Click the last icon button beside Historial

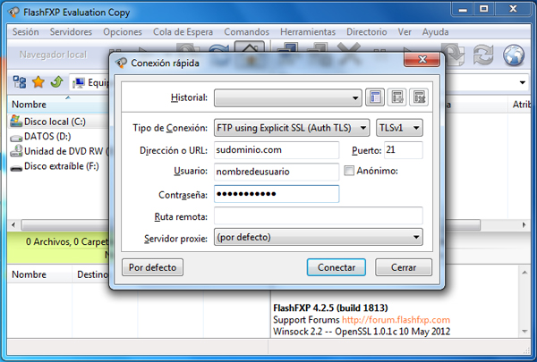pyautogui.click(x=417, y=97)
